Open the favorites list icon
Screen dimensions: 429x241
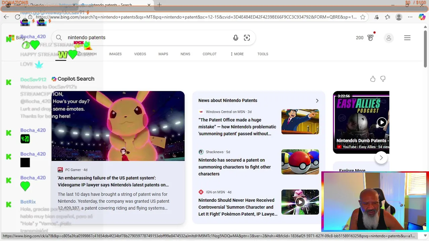[387, 17]
